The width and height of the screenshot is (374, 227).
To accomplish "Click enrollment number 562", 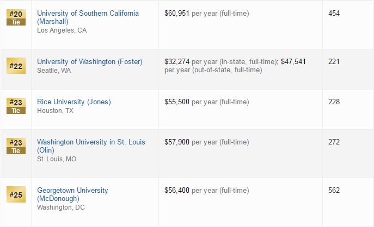I will point(334,190).
